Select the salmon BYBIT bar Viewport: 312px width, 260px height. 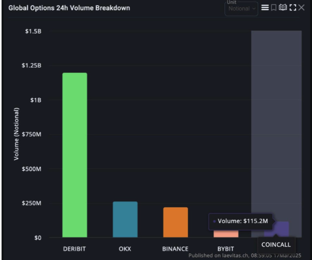coord(226,234)
